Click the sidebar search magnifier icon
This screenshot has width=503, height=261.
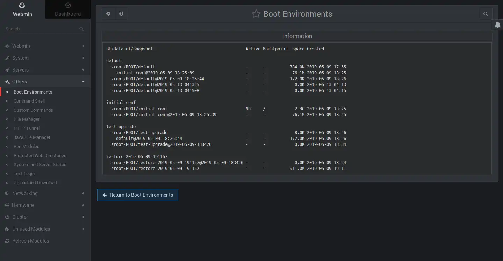(x=81, y=29)
